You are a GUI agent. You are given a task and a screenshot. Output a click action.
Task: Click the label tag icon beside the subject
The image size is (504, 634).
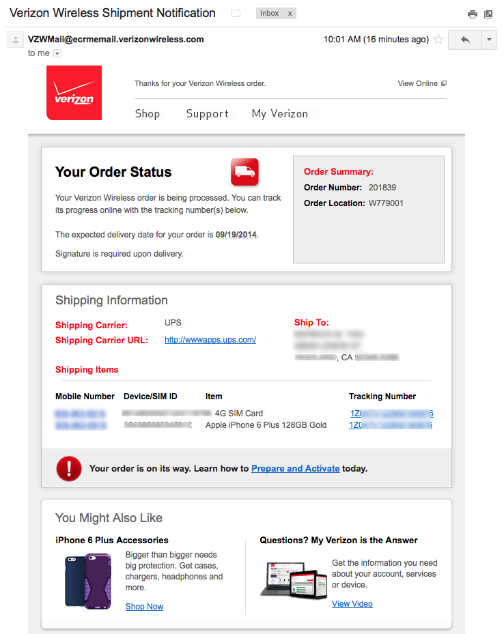[236, 14]
